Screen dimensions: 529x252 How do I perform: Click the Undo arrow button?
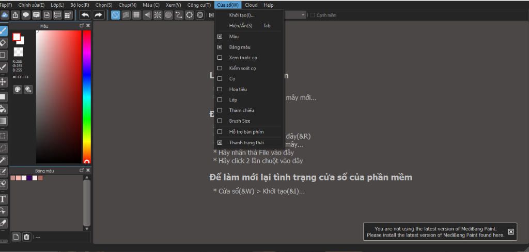coord(85,15)
